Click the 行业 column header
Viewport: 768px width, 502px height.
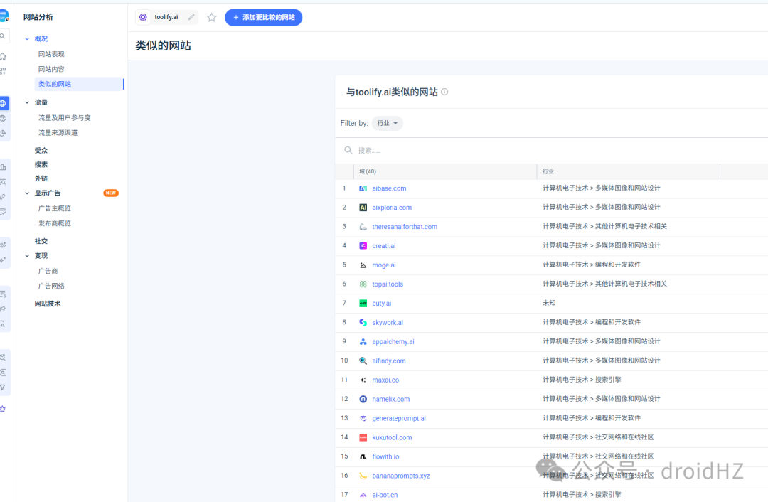(x=629, y=171)
